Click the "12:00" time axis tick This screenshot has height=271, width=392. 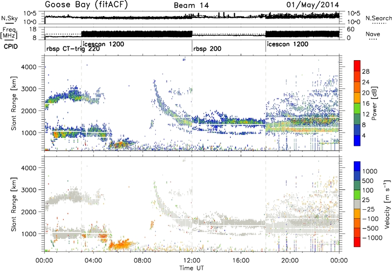pyautogui.click(x=192, y=261)
